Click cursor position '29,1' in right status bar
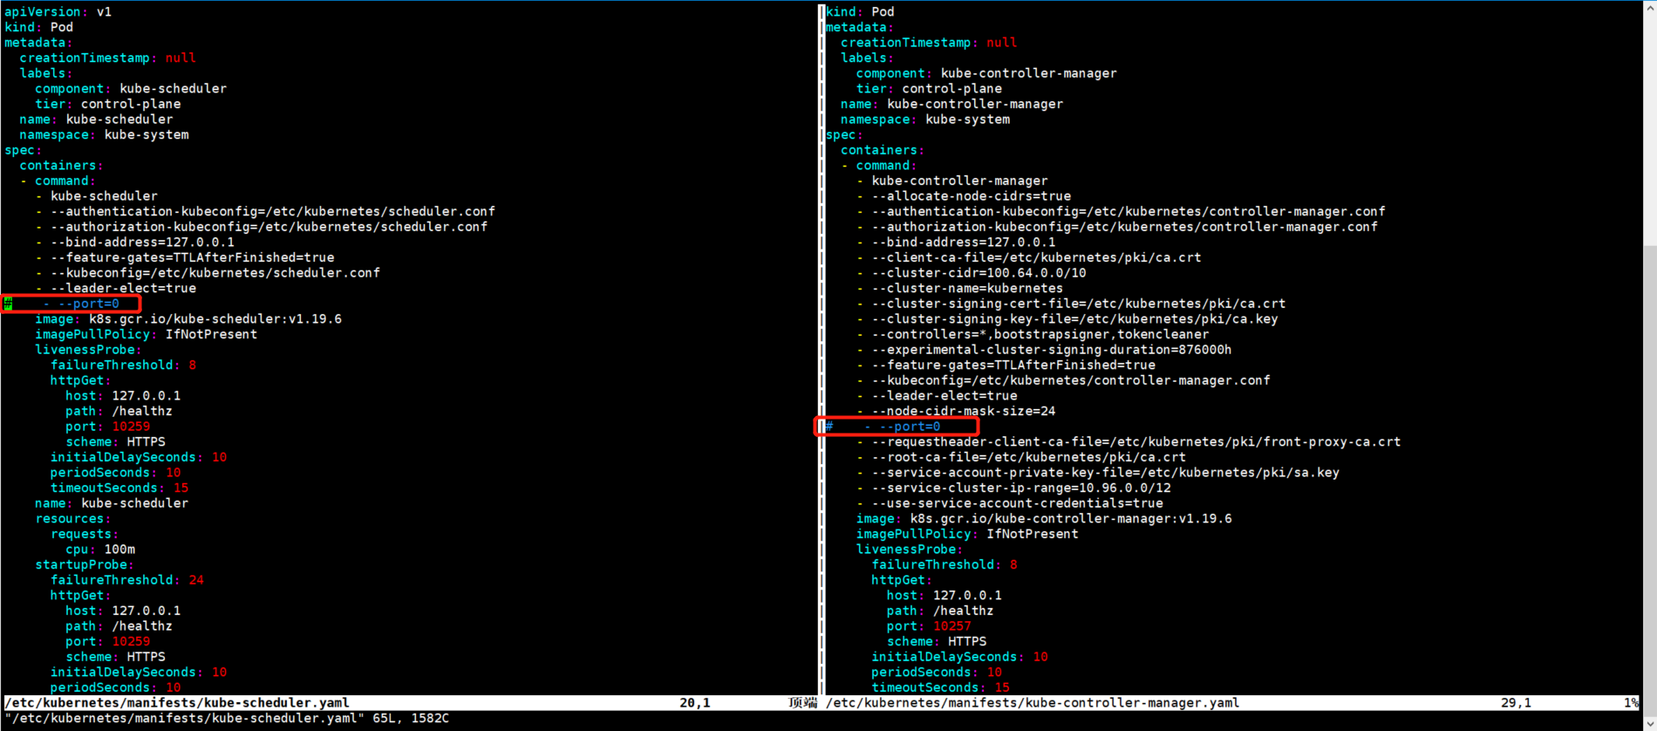This screenshot has height=731, width=1657. pyautogui.click(x=1516, y=702)
